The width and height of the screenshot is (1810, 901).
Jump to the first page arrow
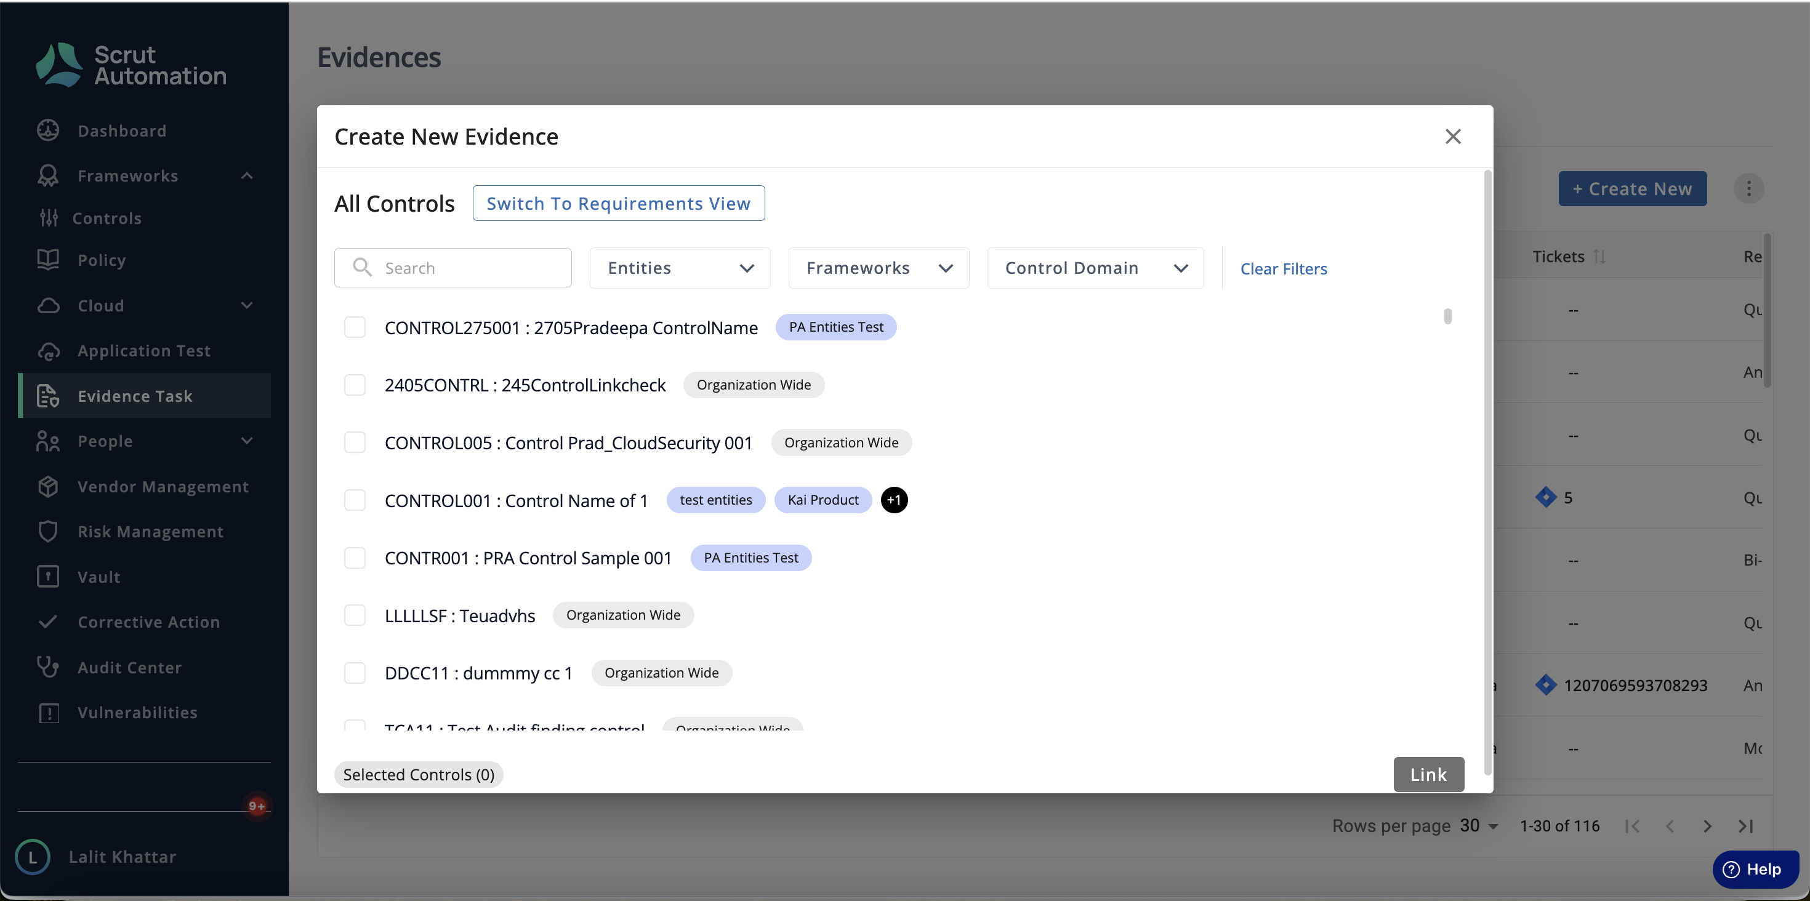coord(1632,826)
